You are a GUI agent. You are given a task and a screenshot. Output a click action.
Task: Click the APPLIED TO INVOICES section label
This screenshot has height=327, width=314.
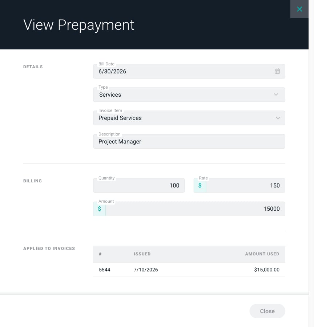click(49, 249)
